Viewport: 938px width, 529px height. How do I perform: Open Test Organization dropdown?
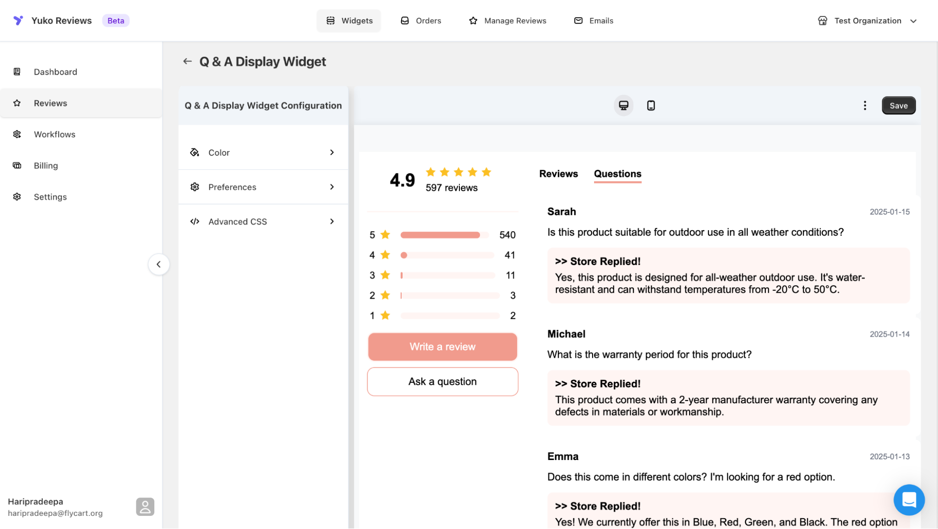click(x=867, y=21)
